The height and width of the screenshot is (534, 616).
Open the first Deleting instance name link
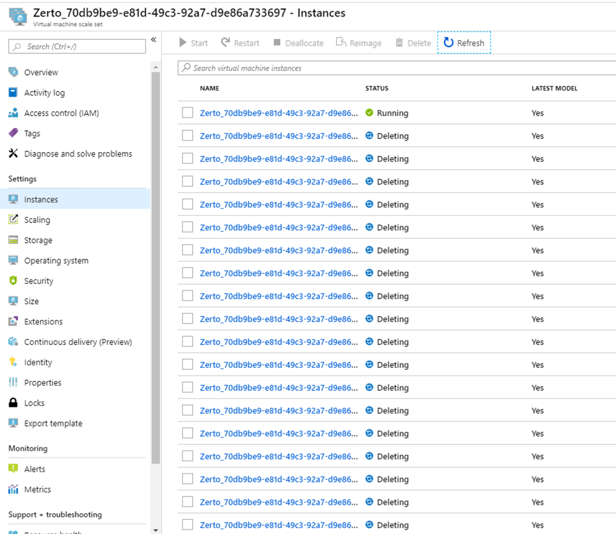(x=278, y=136)
